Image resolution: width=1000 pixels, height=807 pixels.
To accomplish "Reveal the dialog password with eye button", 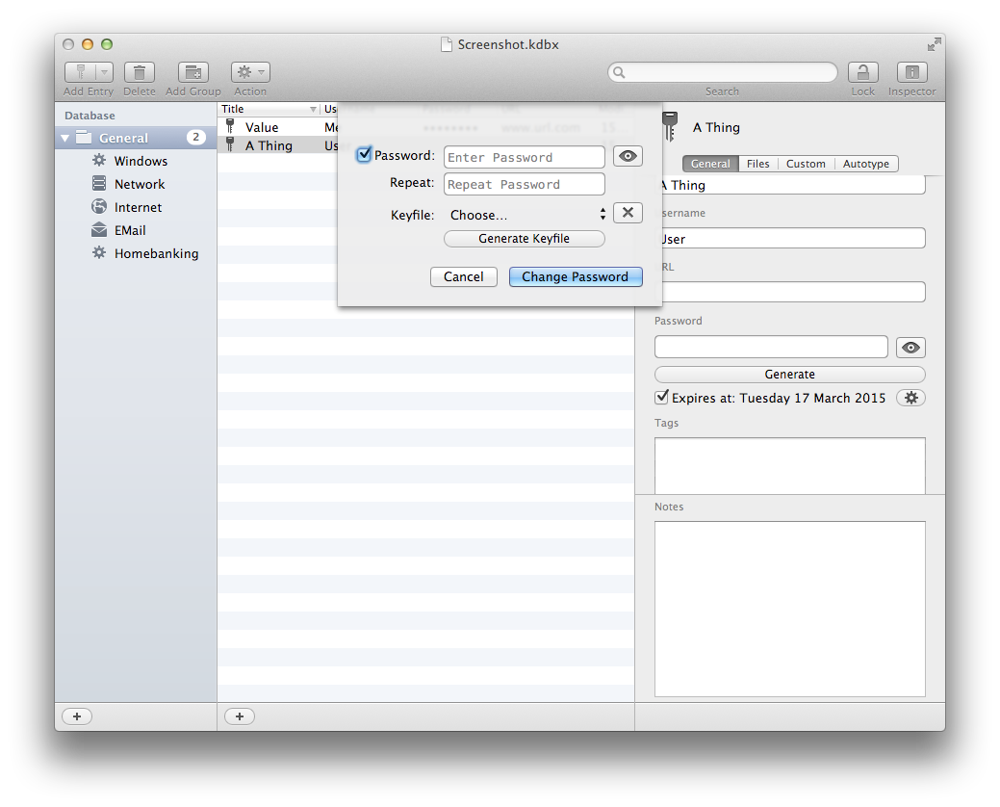I will pyautogui.click(x=628, y=156).
